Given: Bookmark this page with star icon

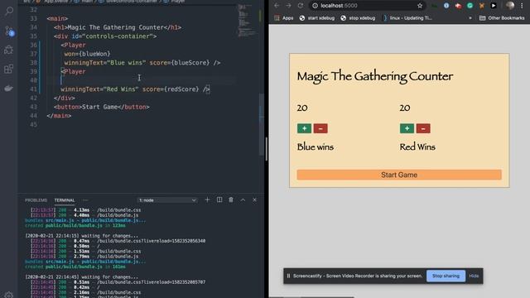Looking at the screenshot, I should coord(420,6).
